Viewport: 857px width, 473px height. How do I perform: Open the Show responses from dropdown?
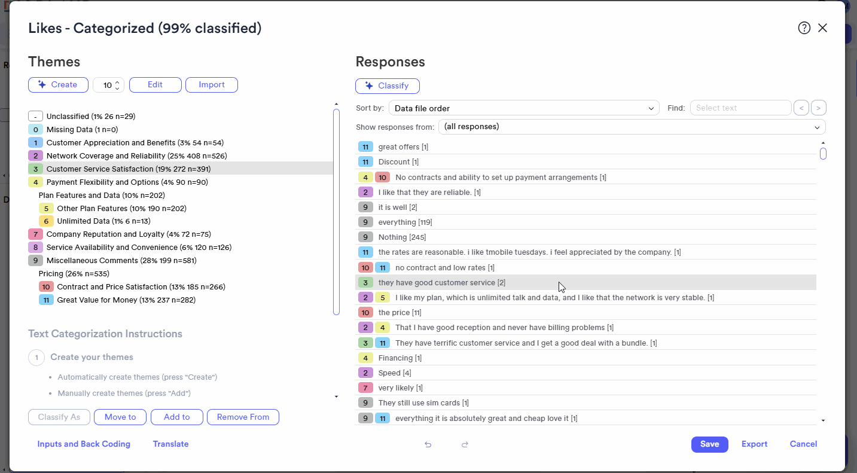(x=632, y=127)
